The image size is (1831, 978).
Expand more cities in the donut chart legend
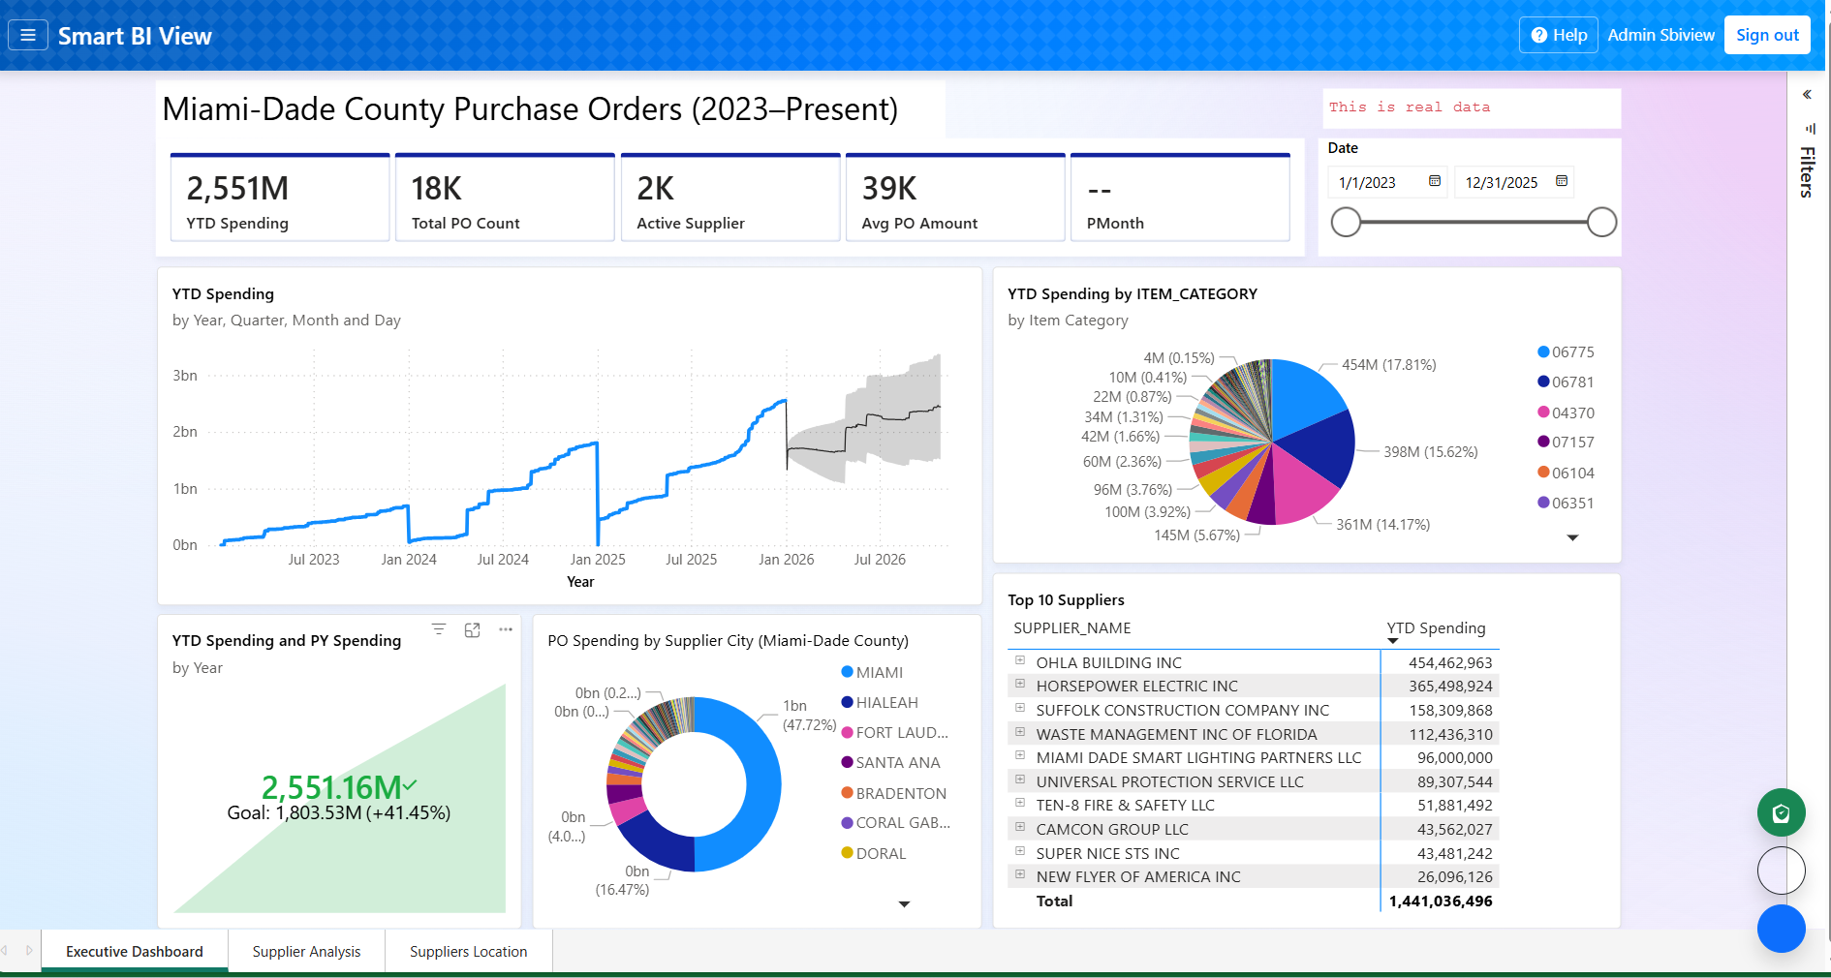904,903
